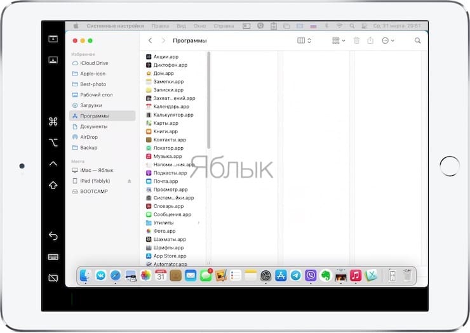
Task: Open Photos from the Dock
Action: [145, 275]
